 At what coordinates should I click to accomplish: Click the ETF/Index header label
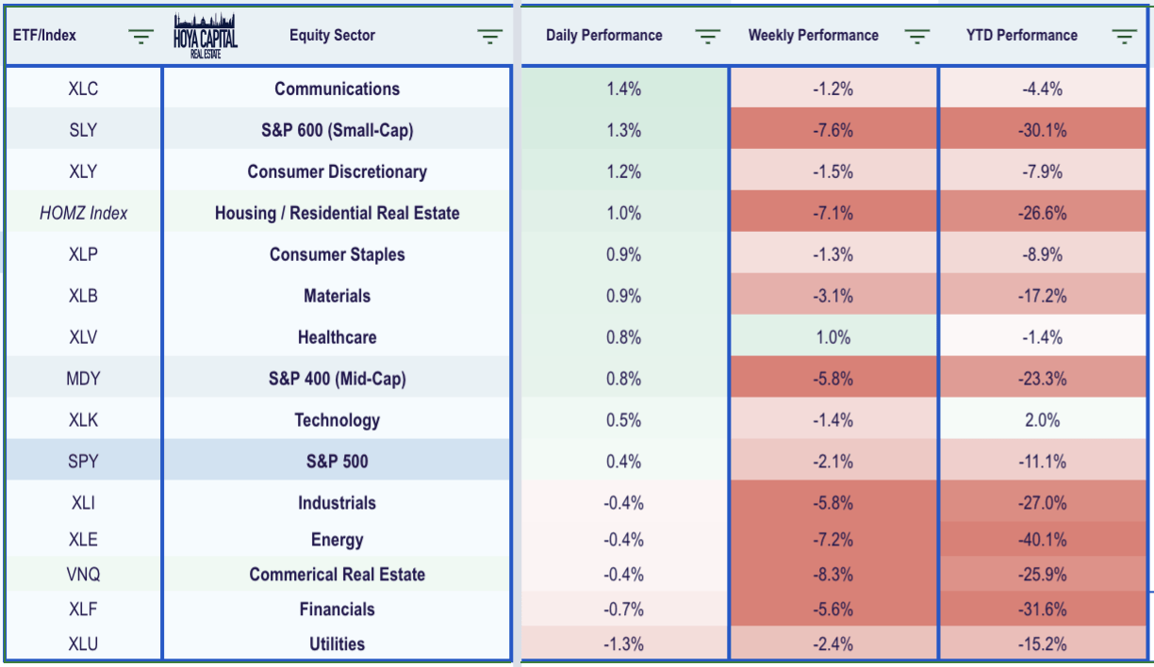(x=44, y=36)
